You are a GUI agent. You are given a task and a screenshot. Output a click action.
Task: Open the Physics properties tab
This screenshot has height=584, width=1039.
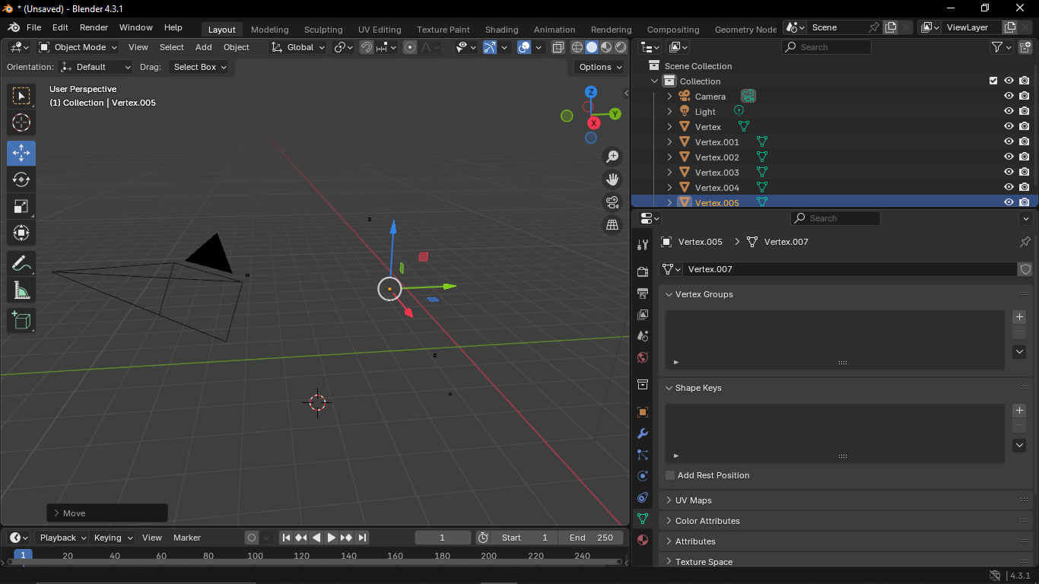click(x=643, y=476)
